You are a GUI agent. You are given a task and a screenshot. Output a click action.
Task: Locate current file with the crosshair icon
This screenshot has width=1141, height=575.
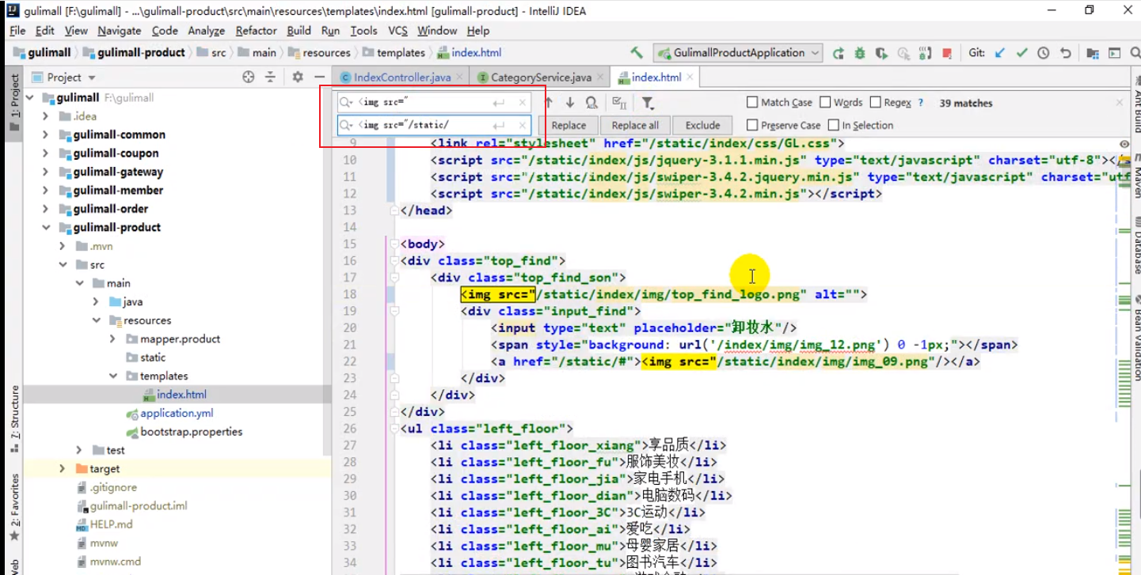(249, 77)
